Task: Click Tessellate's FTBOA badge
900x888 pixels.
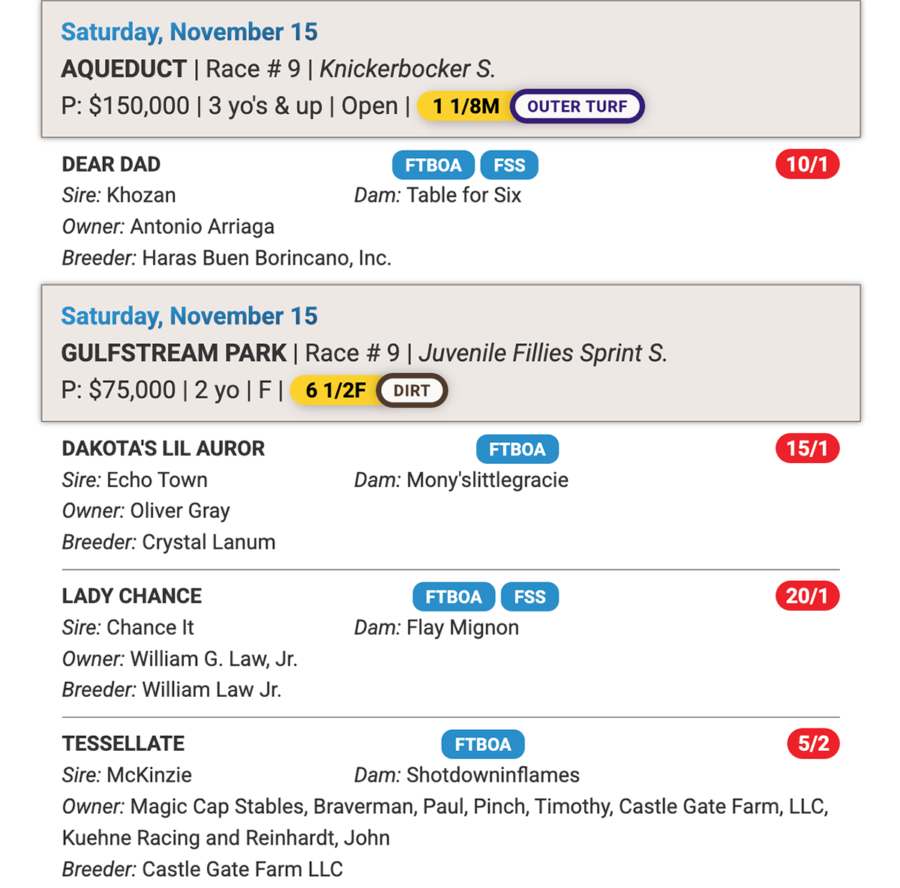Action: coord(483,744)
